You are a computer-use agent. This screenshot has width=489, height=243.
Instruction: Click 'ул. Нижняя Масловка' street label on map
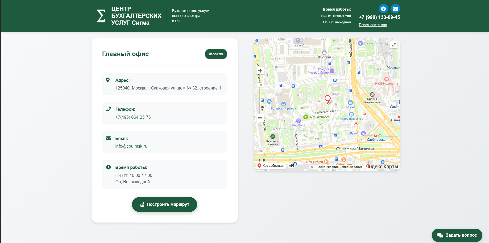tap(355, 149)
